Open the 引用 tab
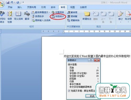Screen dimensions: 131x100 pos(43,7)
